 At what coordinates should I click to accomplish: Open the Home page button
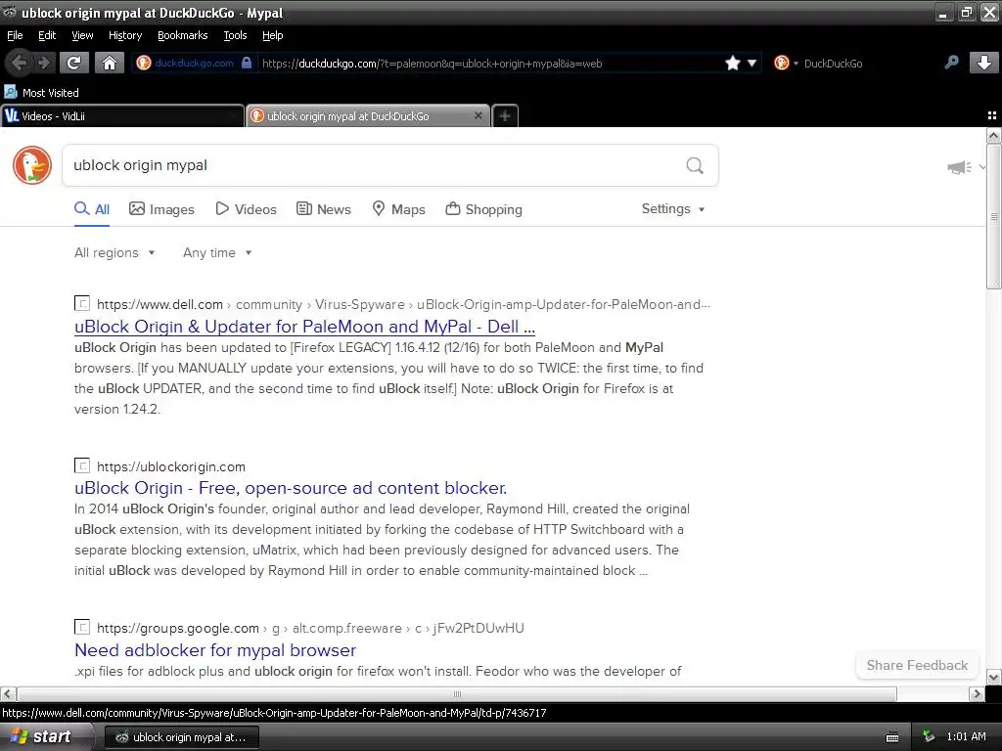point(110,63)
